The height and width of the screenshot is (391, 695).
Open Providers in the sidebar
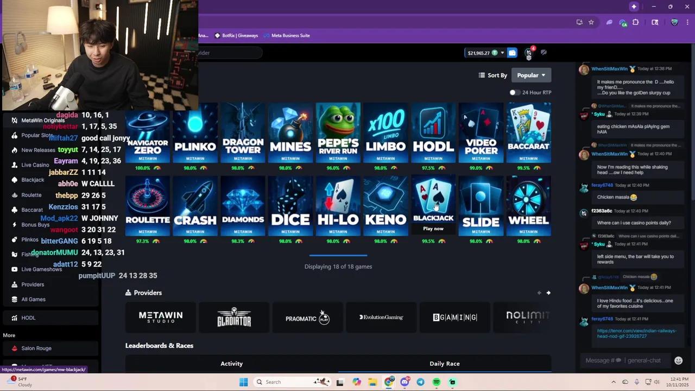click(x=33, y=285)
